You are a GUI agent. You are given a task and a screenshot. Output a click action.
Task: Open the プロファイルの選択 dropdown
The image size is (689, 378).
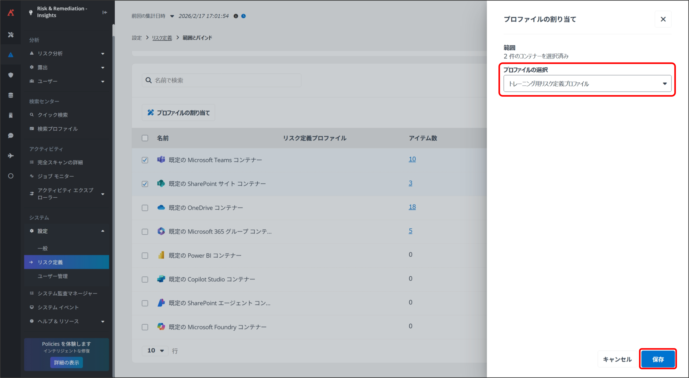[587, 84]
